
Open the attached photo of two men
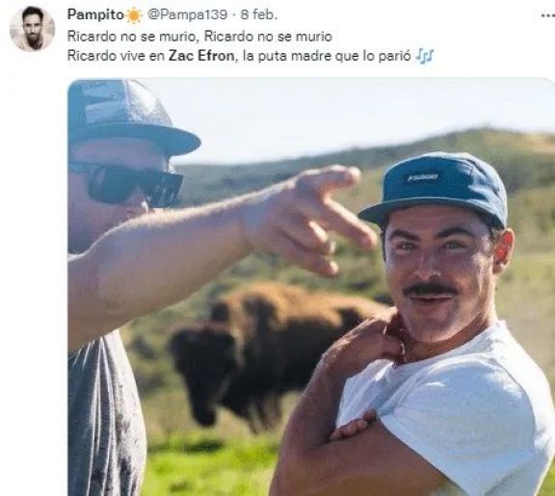(311, 287)
